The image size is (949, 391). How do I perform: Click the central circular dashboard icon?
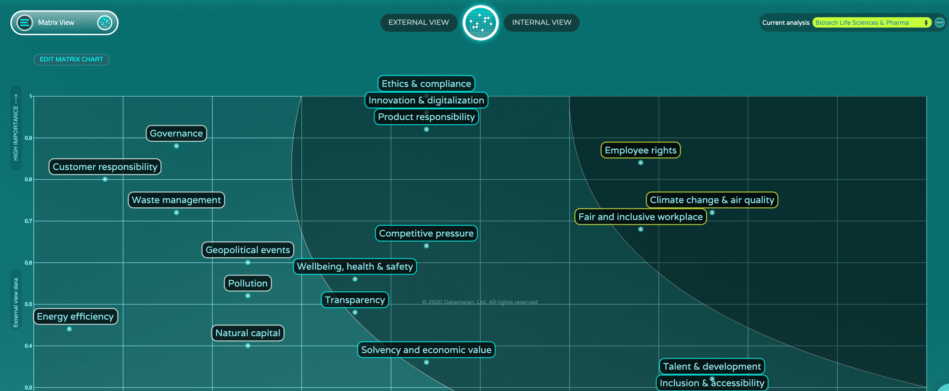pyautogui.click(x=481, y=22)
